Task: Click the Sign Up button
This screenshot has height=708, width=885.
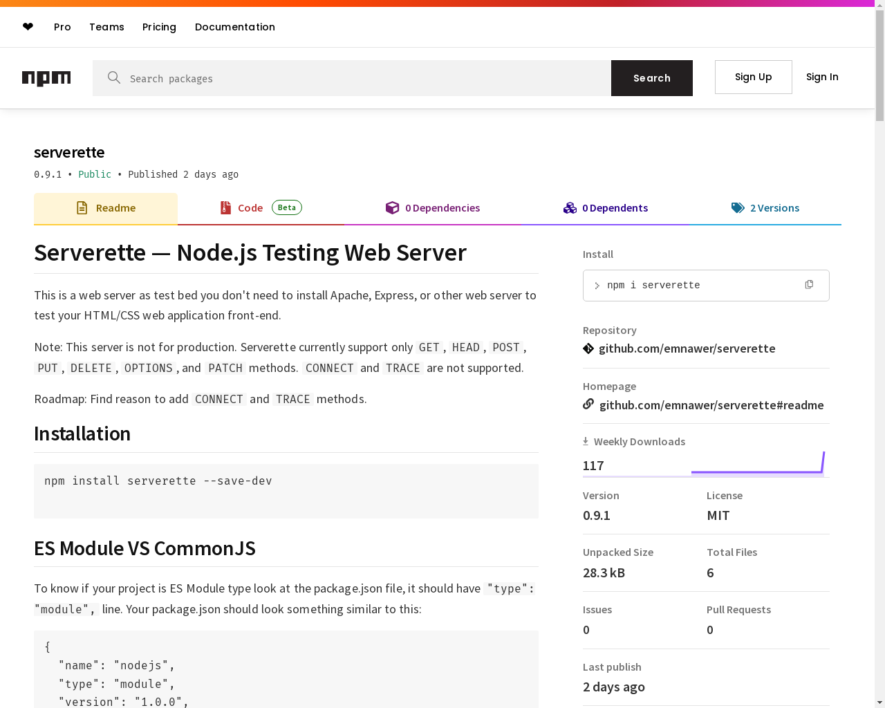Action: [x=754, y=77]
